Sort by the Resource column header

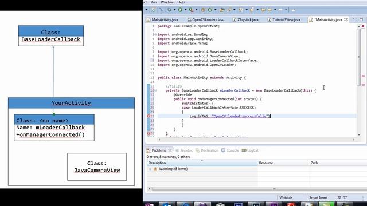[x=283, y=163]
